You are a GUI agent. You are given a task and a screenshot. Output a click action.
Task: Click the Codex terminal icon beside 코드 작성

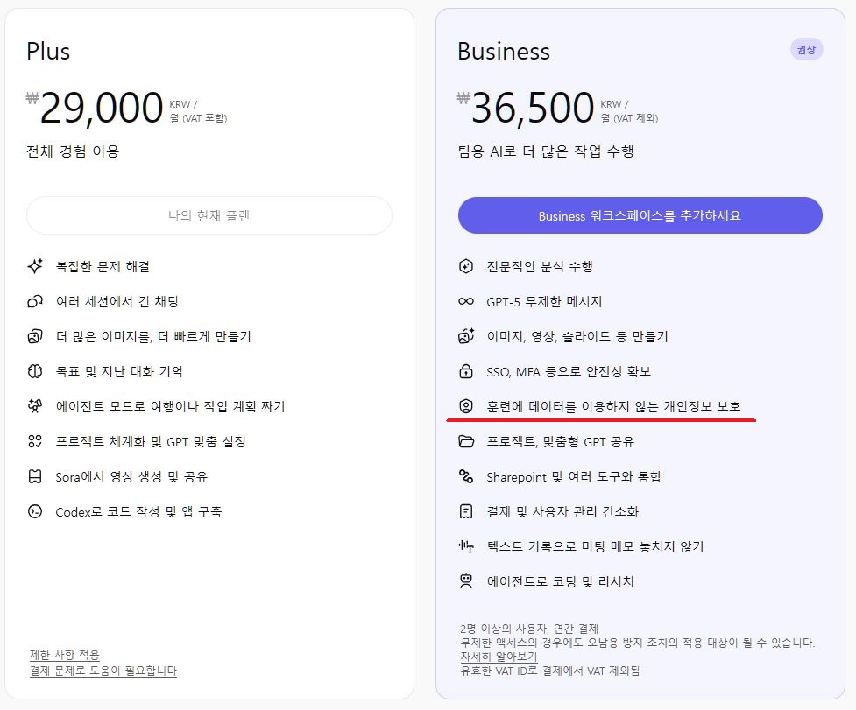[35, 511]
